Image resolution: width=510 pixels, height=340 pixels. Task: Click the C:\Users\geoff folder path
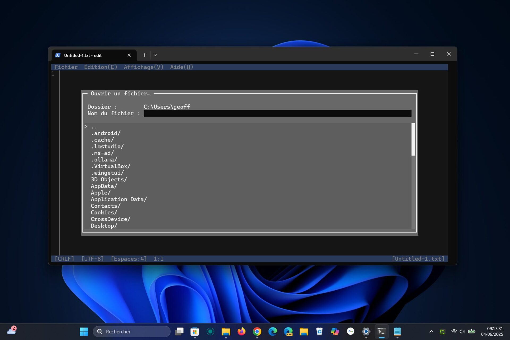pos(167,107)
